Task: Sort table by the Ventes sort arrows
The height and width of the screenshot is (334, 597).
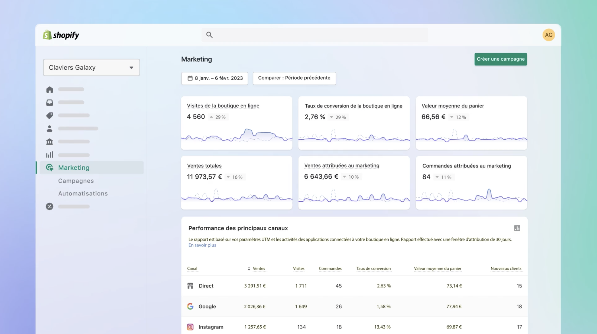Action: [249, 269]
